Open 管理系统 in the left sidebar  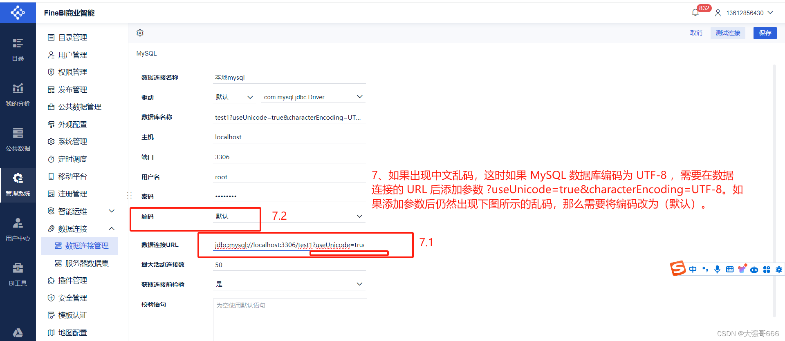(18, 185)
